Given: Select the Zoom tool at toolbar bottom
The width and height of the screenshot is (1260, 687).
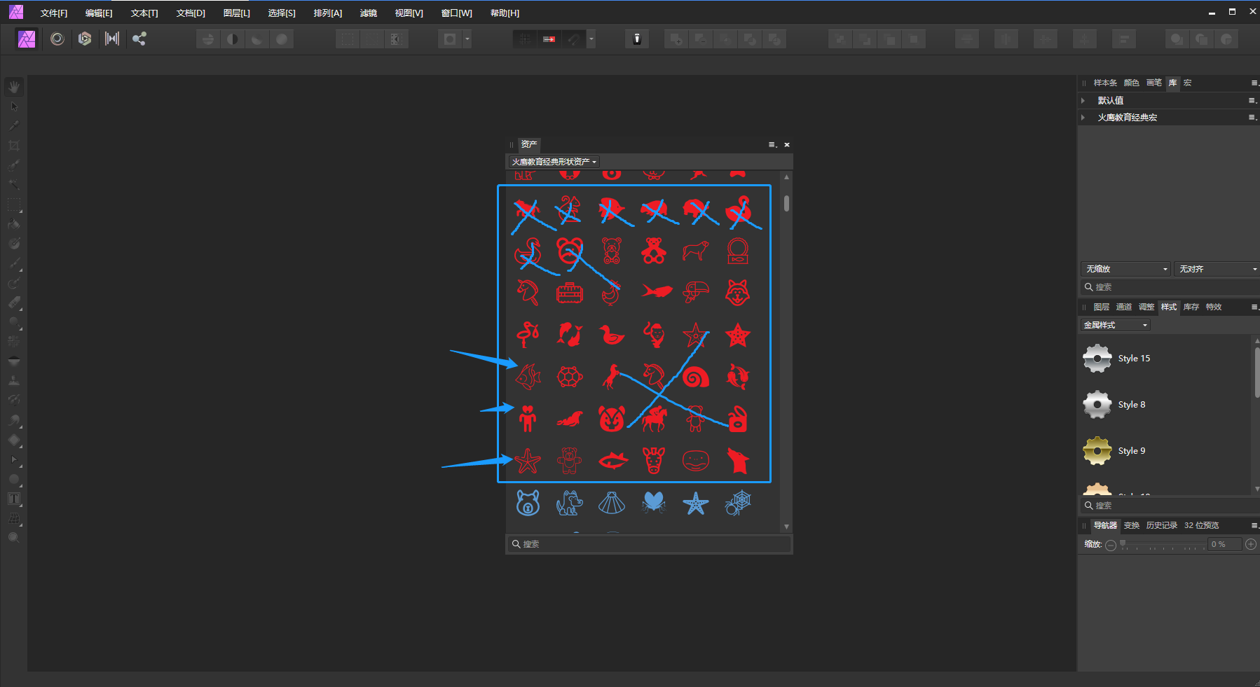Looking at the screenshot, I should [14, 537].
